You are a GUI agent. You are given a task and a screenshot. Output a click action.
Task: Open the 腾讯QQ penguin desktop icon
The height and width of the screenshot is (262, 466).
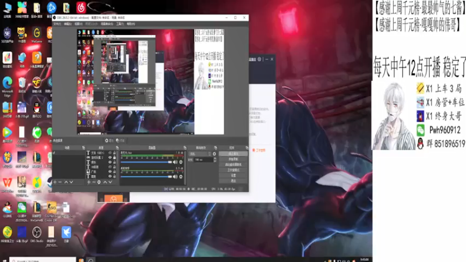point(37,109)
